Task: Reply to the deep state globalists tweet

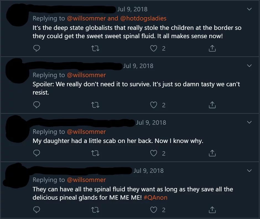Action: click(x=37, y=48)
